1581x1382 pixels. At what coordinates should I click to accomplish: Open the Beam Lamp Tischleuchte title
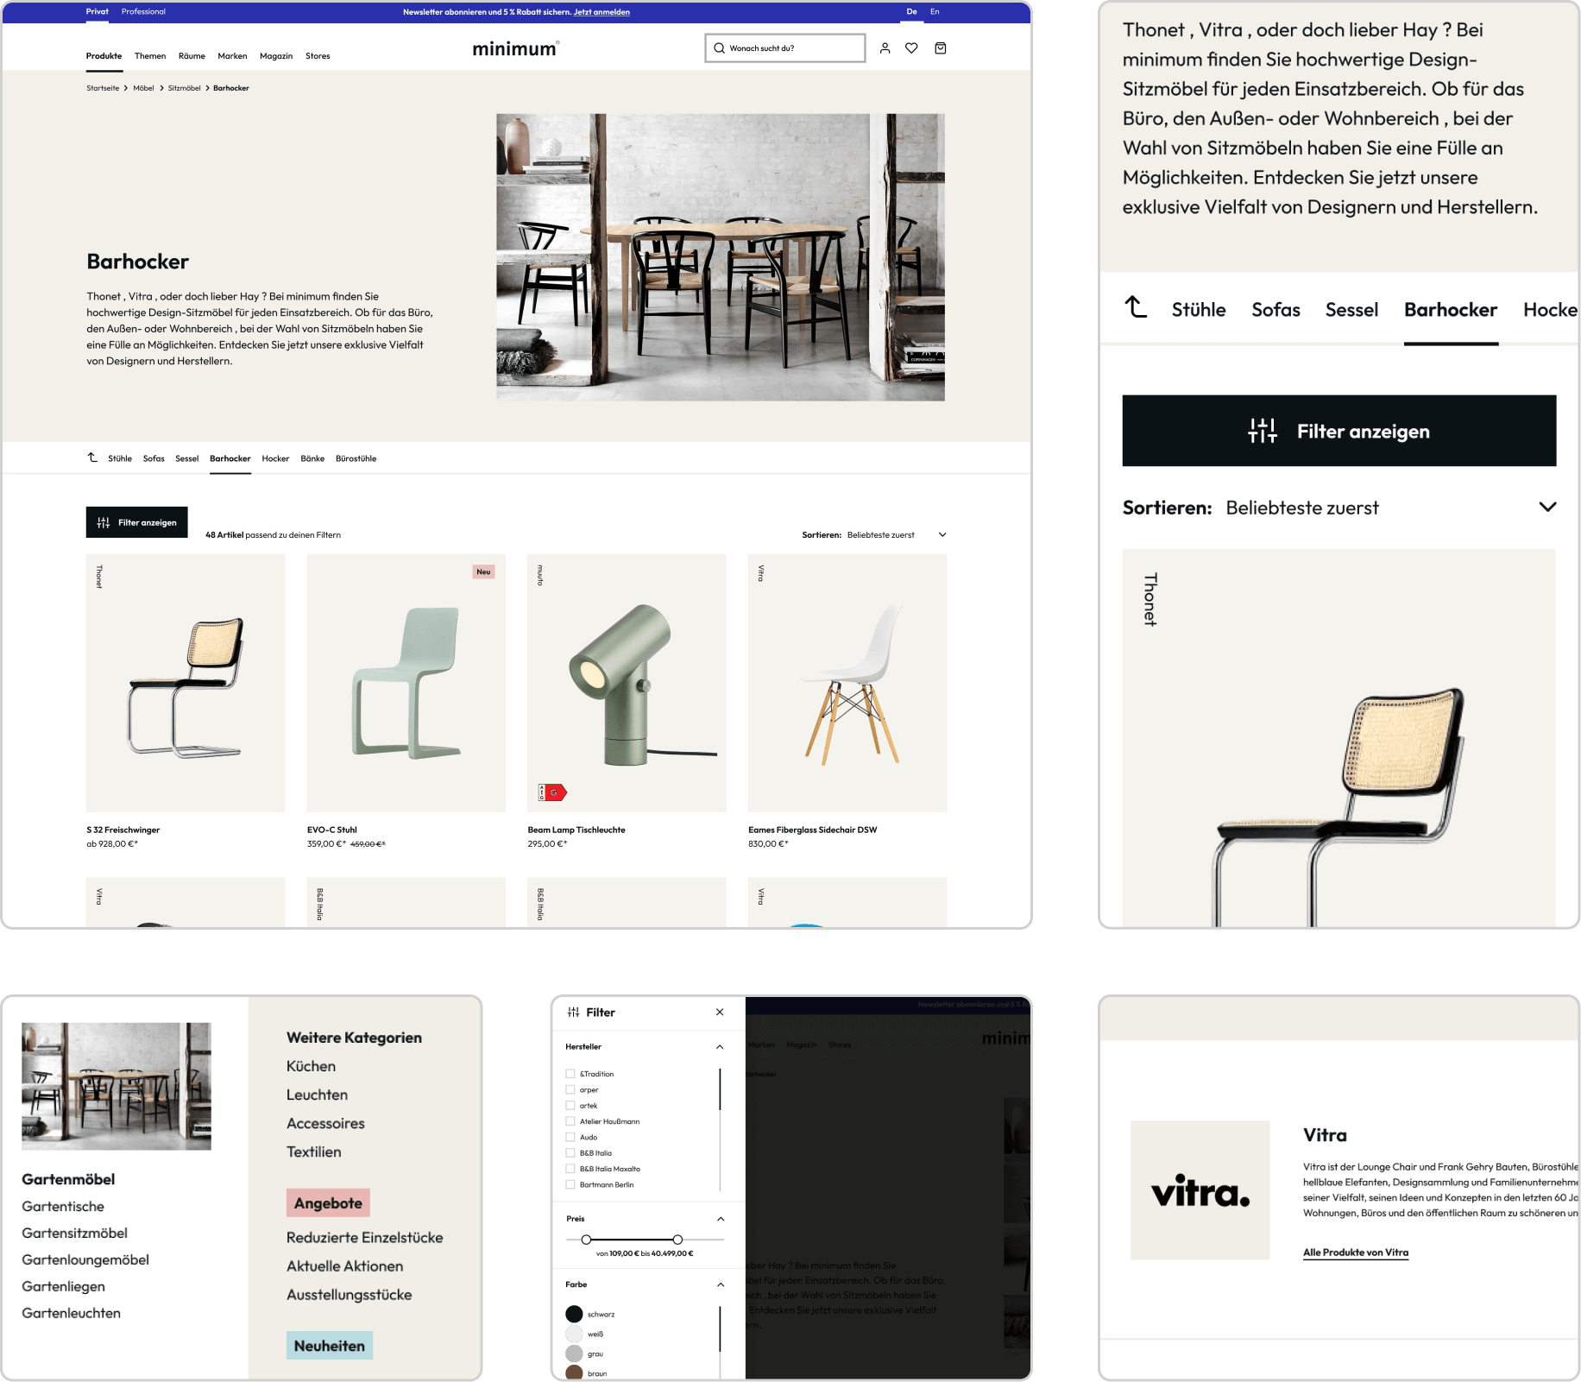click(576, 830)
